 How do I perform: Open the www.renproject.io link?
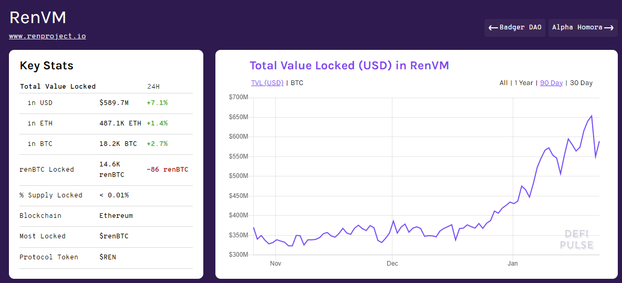coord(47,36)
